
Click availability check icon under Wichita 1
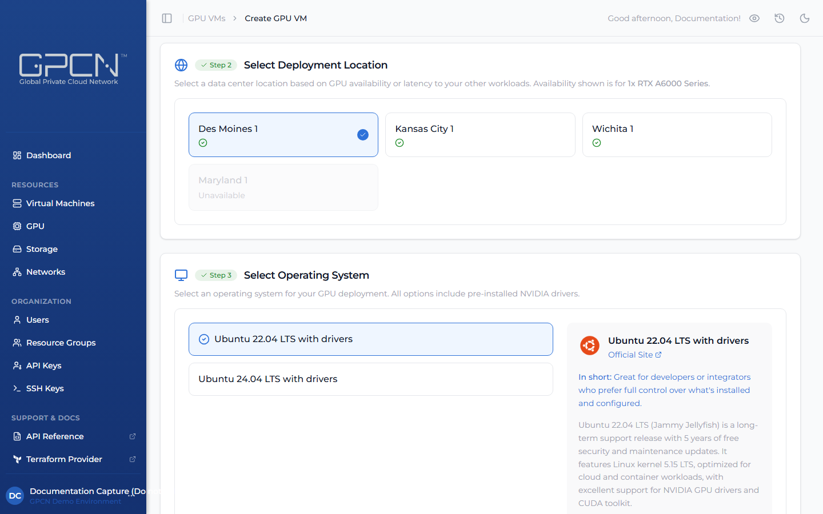tap(597, 143)
